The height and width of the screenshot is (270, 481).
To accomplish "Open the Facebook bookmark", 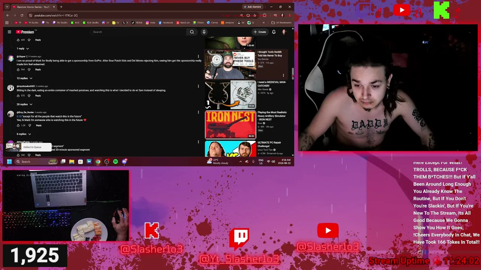I will coord(166,22).
